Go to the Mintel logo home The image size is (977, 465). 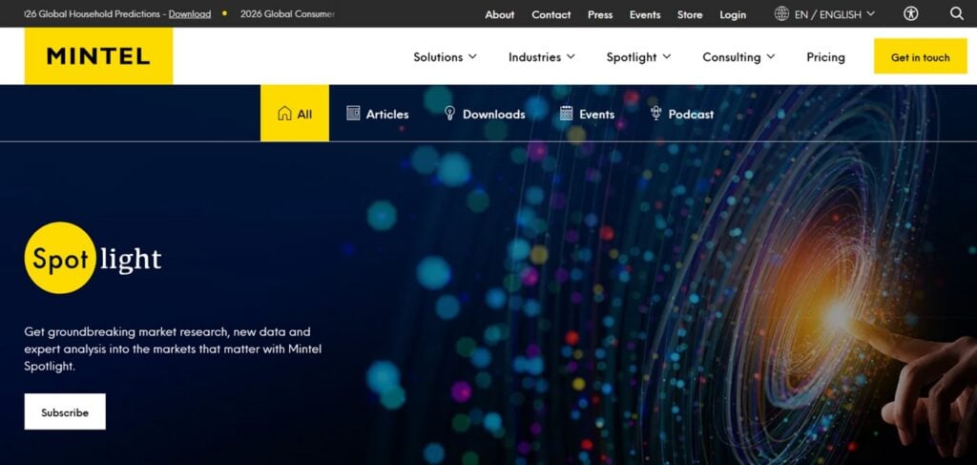pos(98,56)
